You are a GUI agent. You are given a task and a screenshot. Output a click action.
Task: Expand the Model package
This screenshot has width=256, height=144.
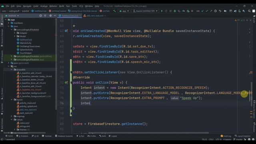tap(15, 36)
